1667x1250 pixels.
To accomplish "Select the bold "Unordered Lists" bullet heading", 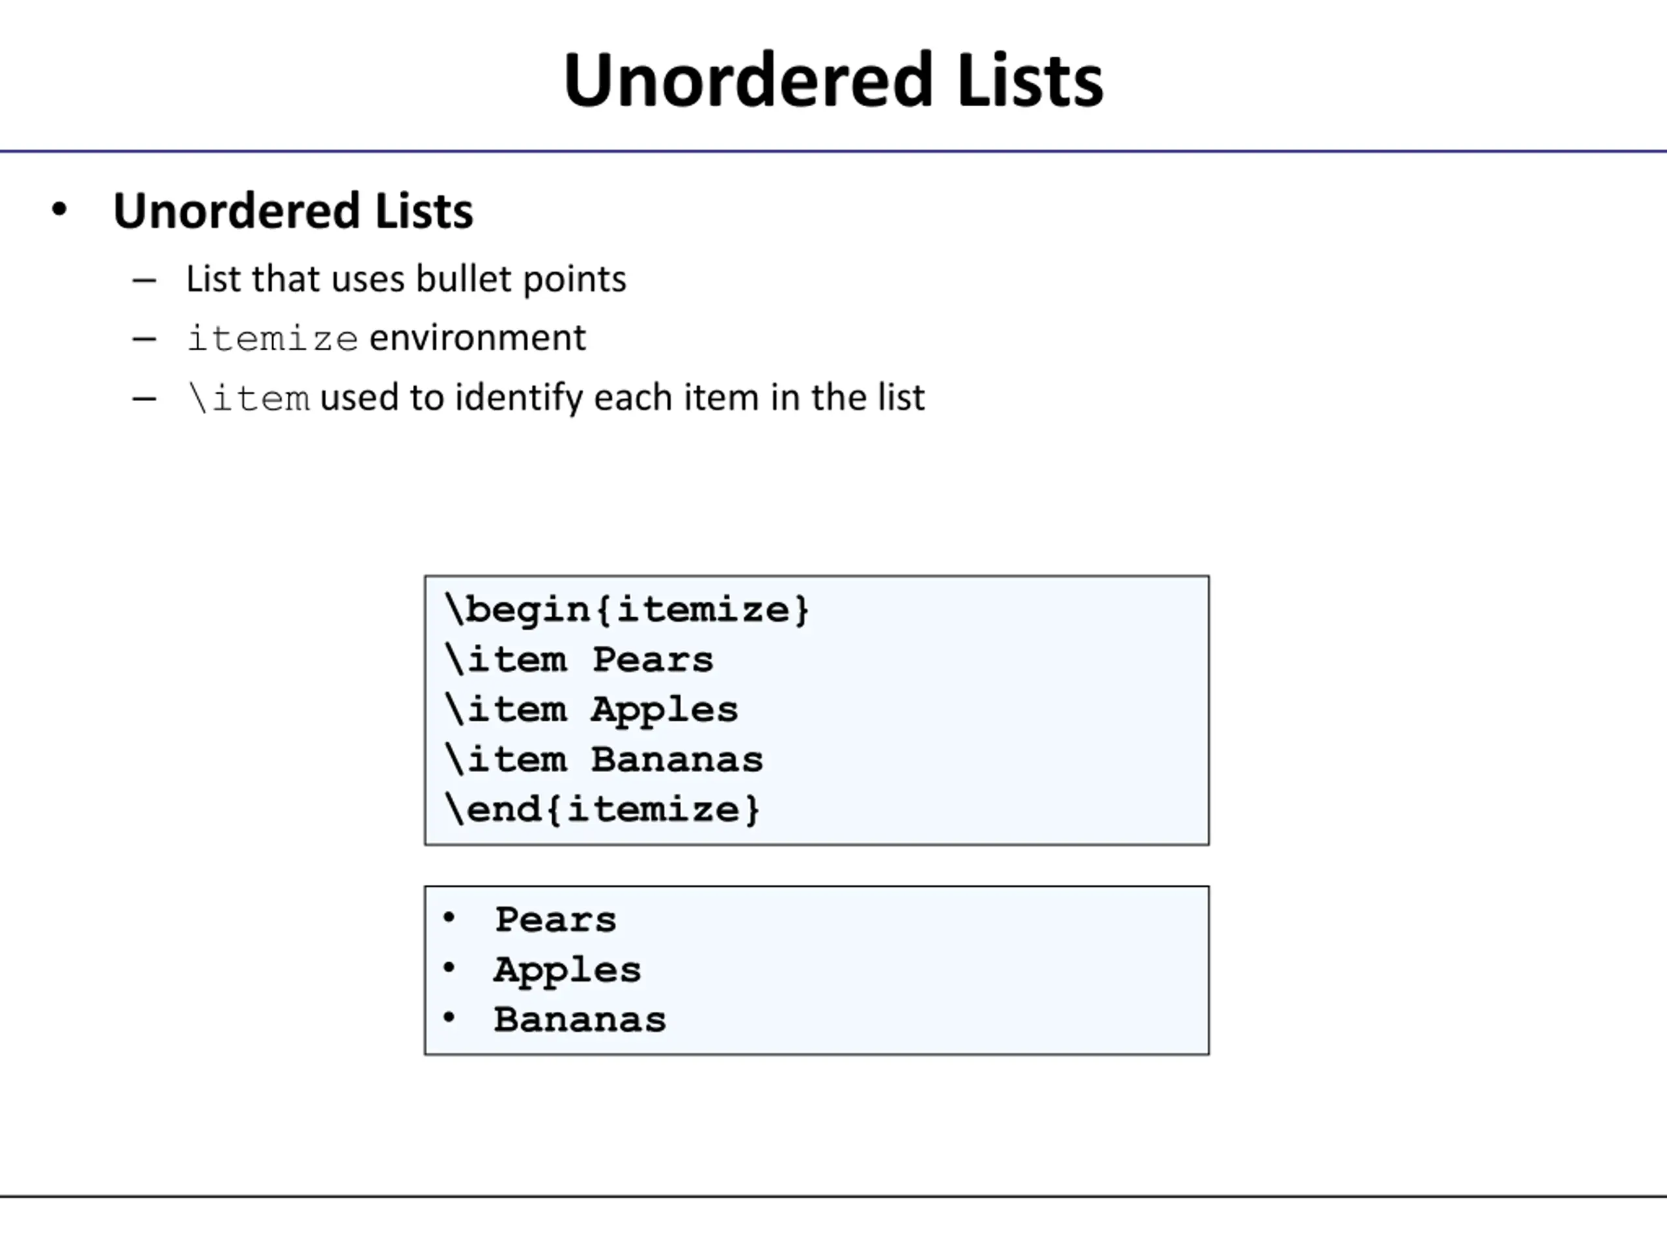I will pos(293,210).
